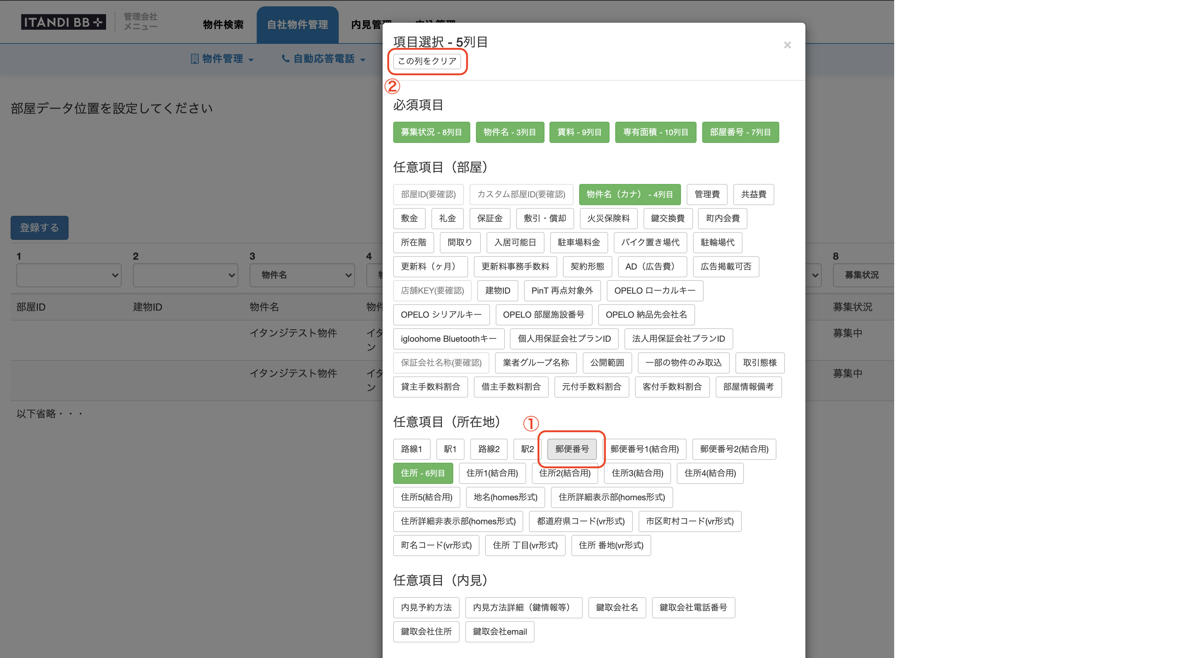Screen dimensions: 1188x658
Task: Select the 自社物件管理 tab
Action: coord(297,24)
